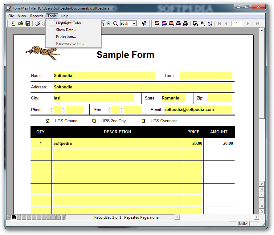Click the vertical scrollbar down arrow
Screen dimensions: 274x235
click(x=262, y=184)
